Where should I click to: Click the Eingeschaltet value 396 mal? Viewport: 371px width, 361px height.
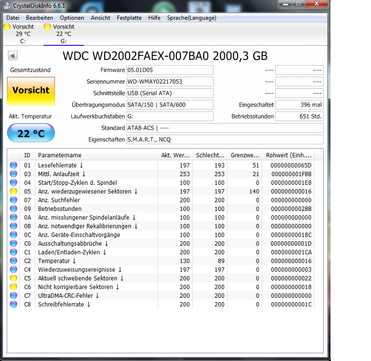300,105
